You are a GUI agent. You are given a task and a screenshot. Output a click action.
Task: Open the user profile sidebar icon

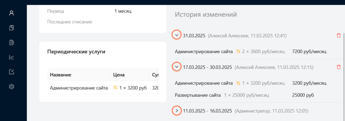(x=11, y=13)
